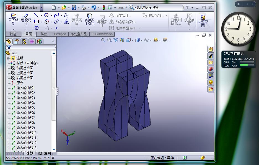Viewport: 259px width, 165px height.
Task: Click the Zoom to Area icon
Action: [x=109, y=40]
